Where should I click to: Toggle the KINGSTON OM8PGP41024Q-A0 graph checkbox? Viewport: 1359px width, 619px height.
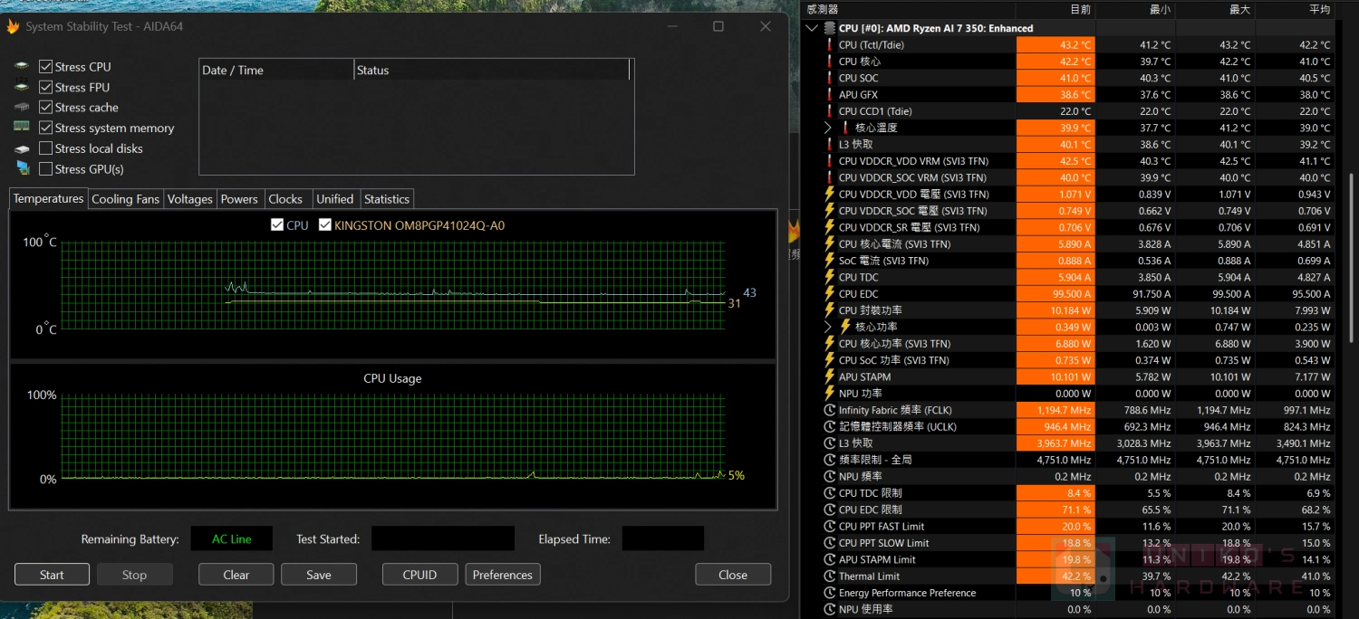[x=325, y=225]
